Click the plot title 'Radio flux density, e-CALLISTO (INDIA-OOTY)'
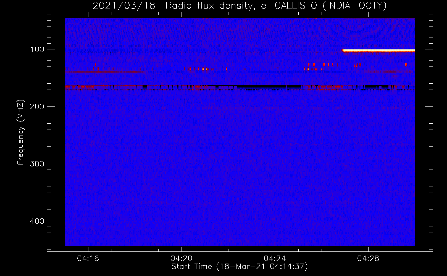447x276 pixels. 276,6
